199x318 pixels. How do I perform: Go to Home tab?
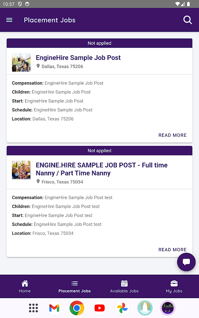(x=25, y=286)
